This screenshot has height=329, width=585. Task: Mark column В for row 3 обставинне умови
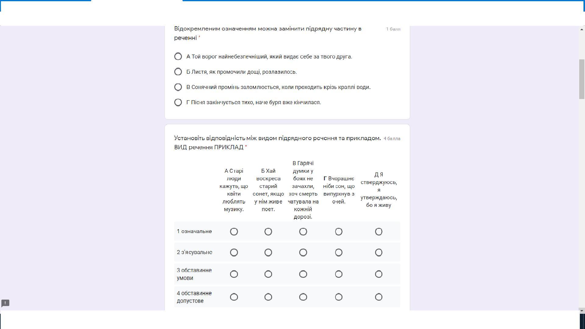click(x=303, y=274)
